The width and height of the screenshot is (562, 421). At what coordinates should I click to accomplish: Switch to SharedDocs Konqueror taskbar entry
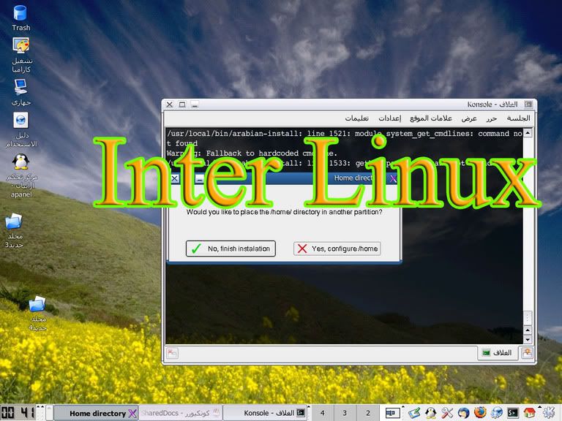(x=181, y=413)
